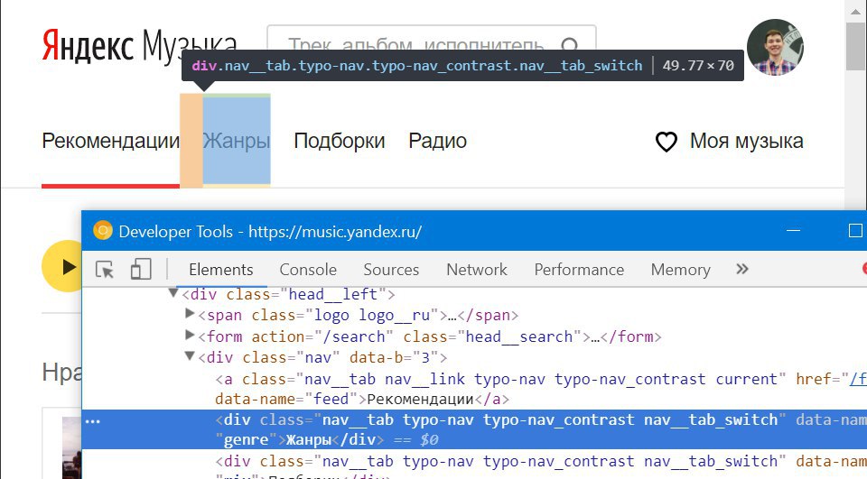Viewport: 867px width, 479px height.
Task: Click the heart icon beside Моя музыка
Action: pyautogui.click(x=667, y=142)
